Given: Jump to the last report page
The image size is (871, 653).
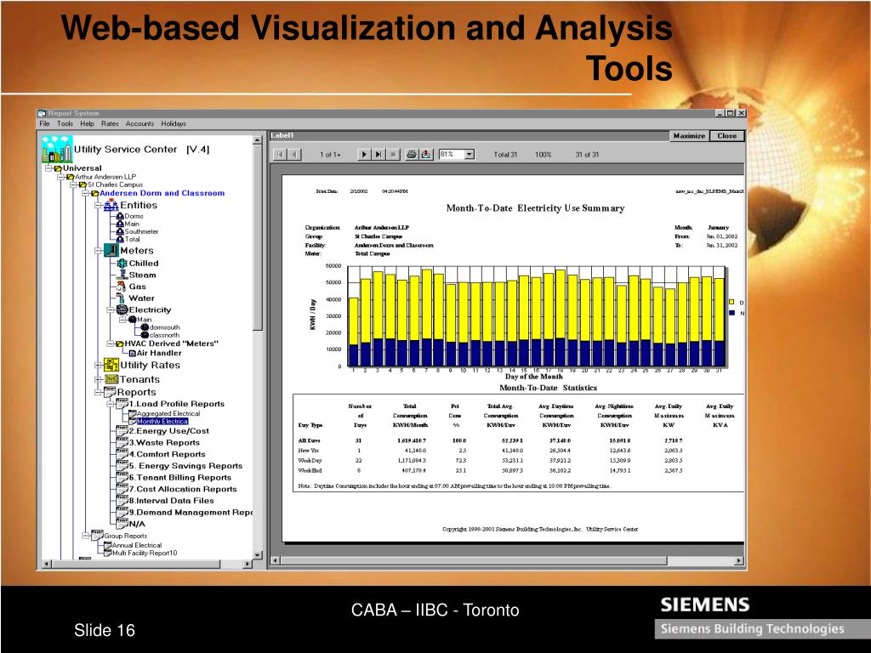Looking at the screenshot, I should pos(379,155).
